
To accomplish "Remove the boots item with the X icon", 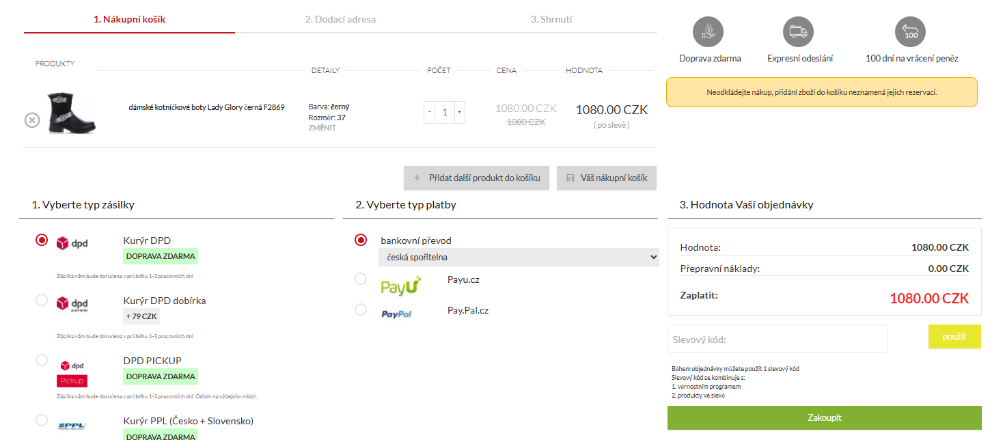I will (32, 120).
